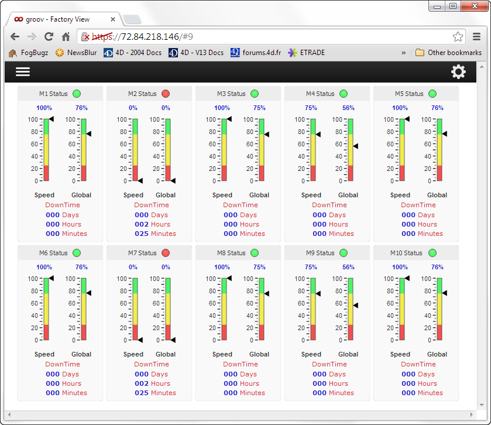
Task: Click the M4 Status green indicator light
Action: (344, 94)
